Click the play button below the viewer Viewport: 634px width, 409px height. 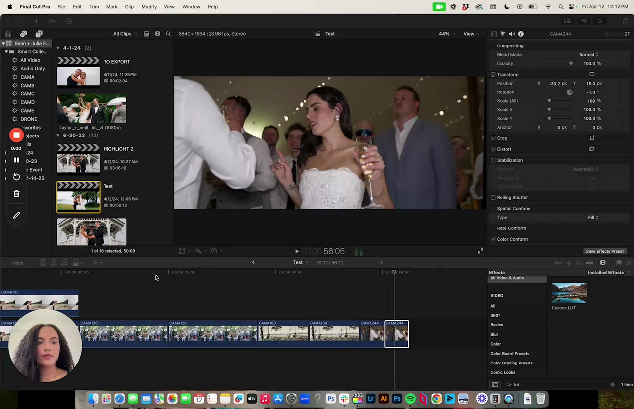[x=297, y=251]
